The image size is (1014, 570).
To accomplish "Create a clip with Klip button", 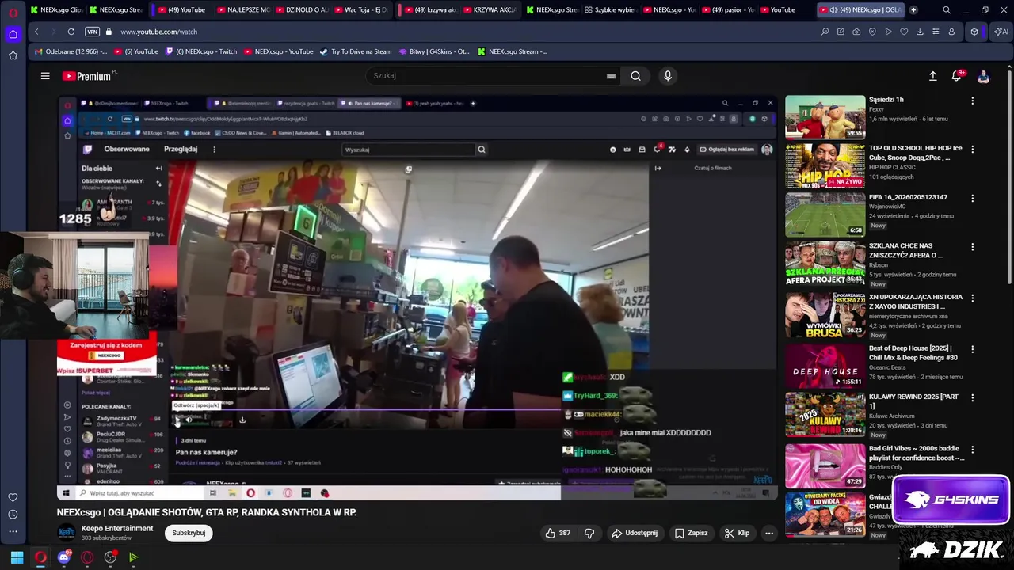I will click(x=737, y=533).
